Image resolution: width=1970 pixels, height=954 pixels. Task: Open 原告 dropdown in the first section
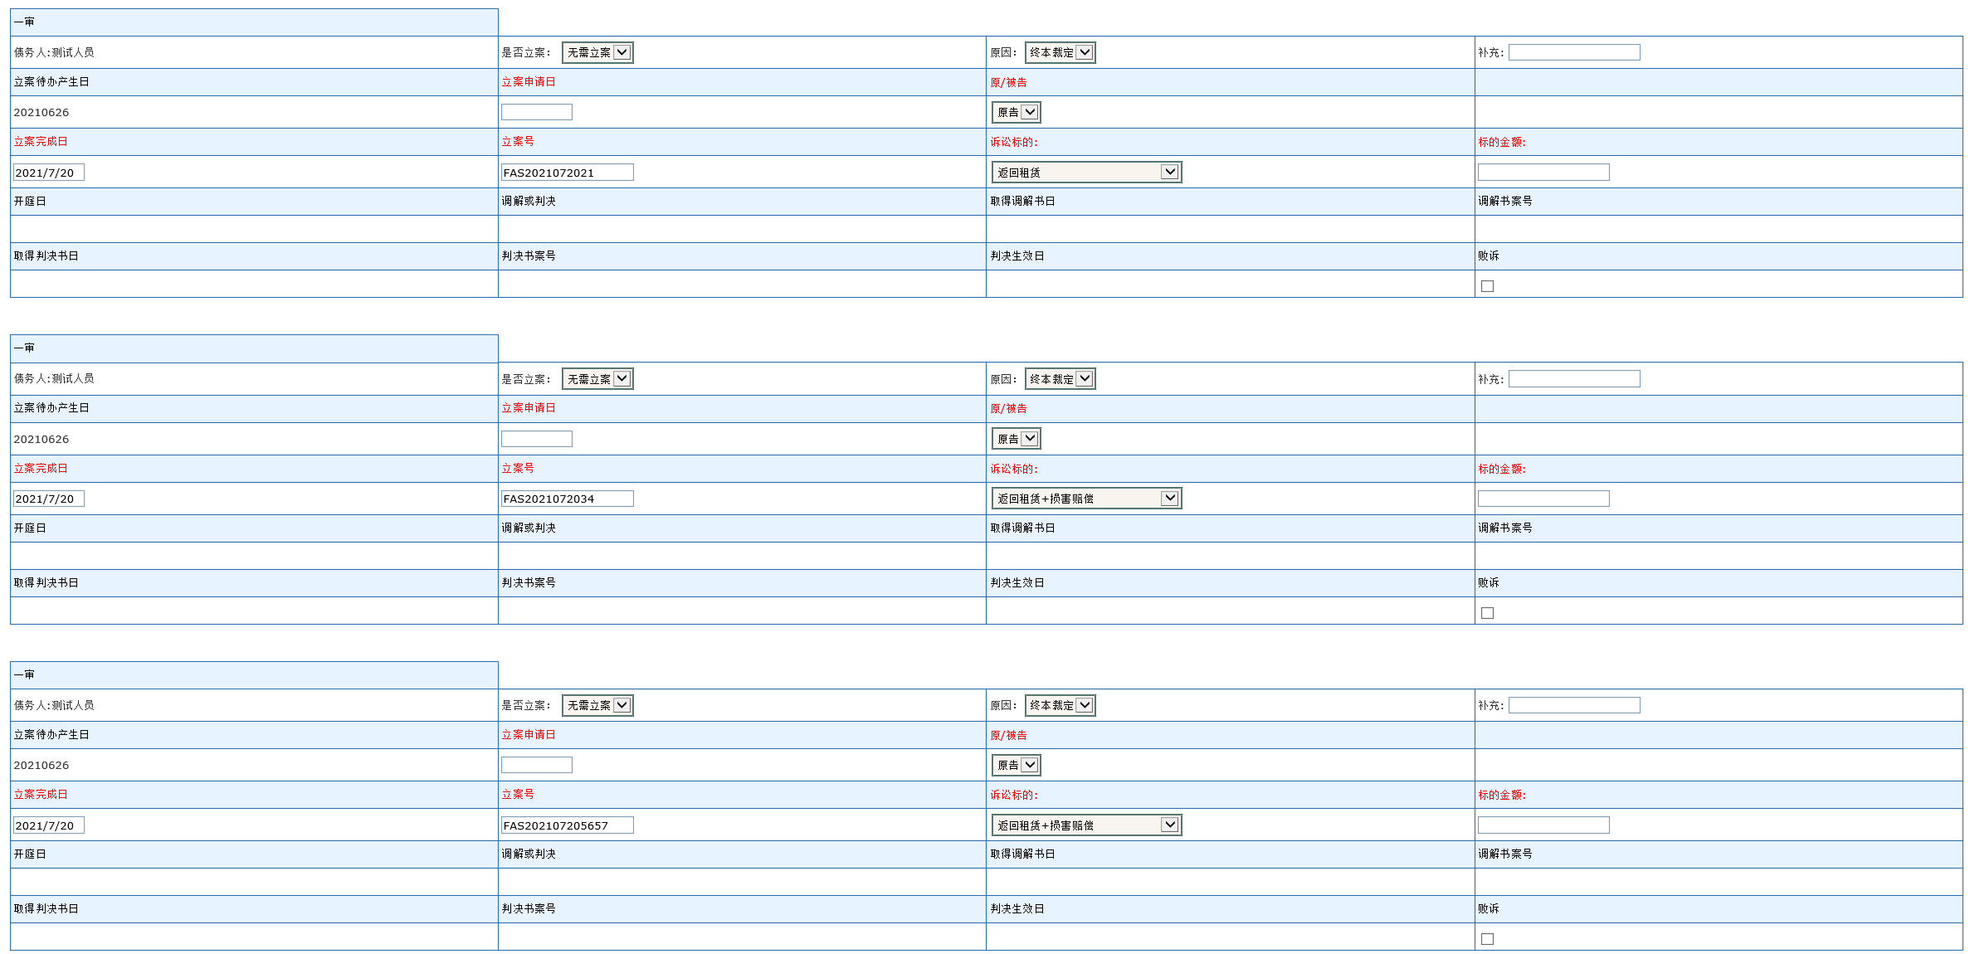coord(1016,112)
